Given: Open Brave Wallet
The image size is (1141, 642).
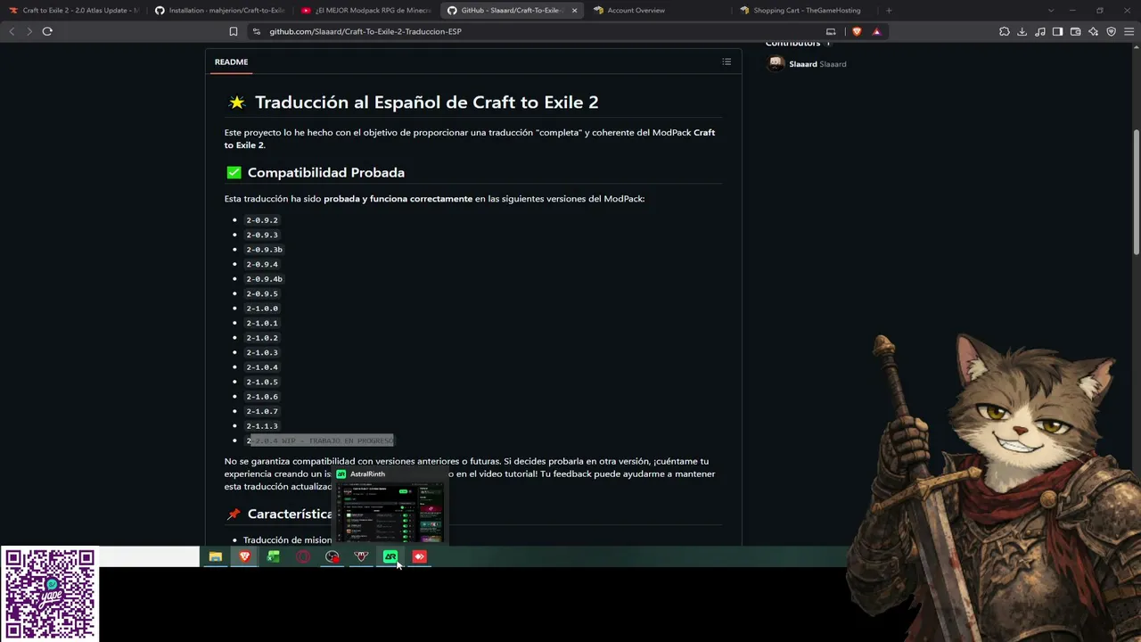Looking at the screenshot, I should (x=1076, y=31).
